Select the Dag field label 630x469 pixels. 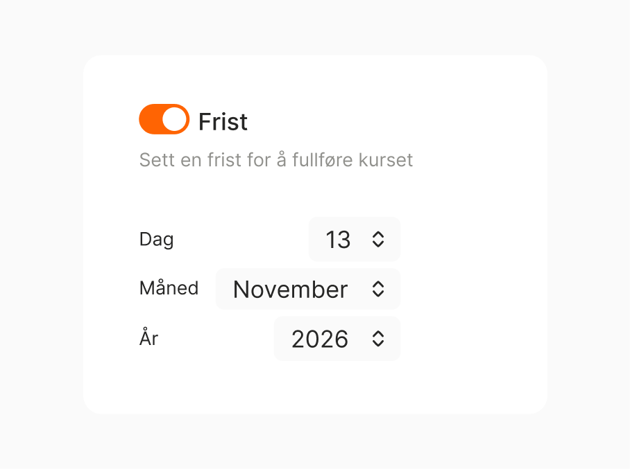(156, 239)
